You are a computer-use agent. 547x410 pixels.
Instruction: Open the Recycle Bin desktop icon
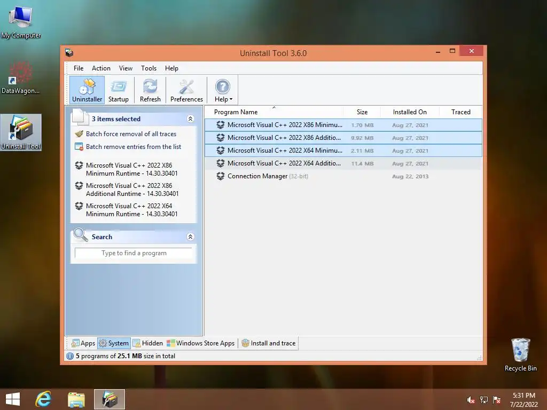pyautogui.click(x=520, y=354)
